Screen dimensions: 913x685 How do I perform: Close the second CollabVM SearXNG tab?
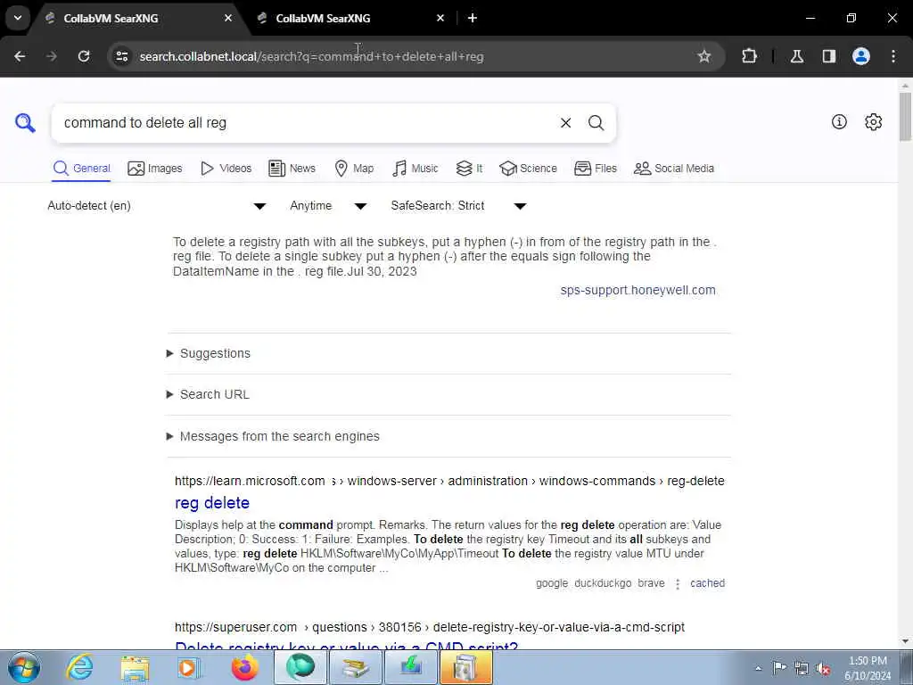[x=440, y=18]
